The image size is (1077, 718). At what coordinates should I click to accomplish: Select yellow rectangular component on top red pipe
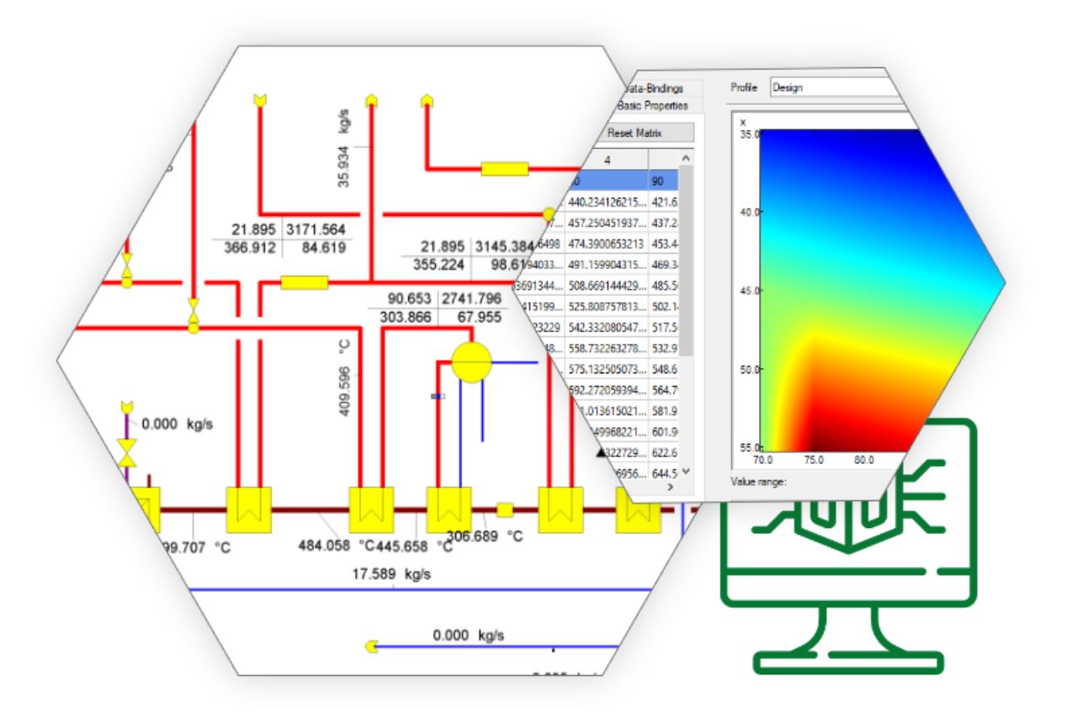pyautogui.click(x=504, y=169)
